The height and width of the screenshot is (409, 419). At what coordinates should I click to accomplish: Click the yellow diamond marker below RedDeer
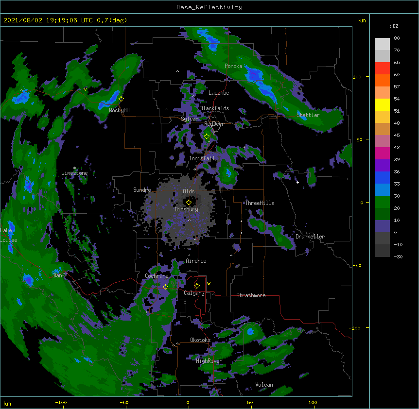(x=207, y=136)
